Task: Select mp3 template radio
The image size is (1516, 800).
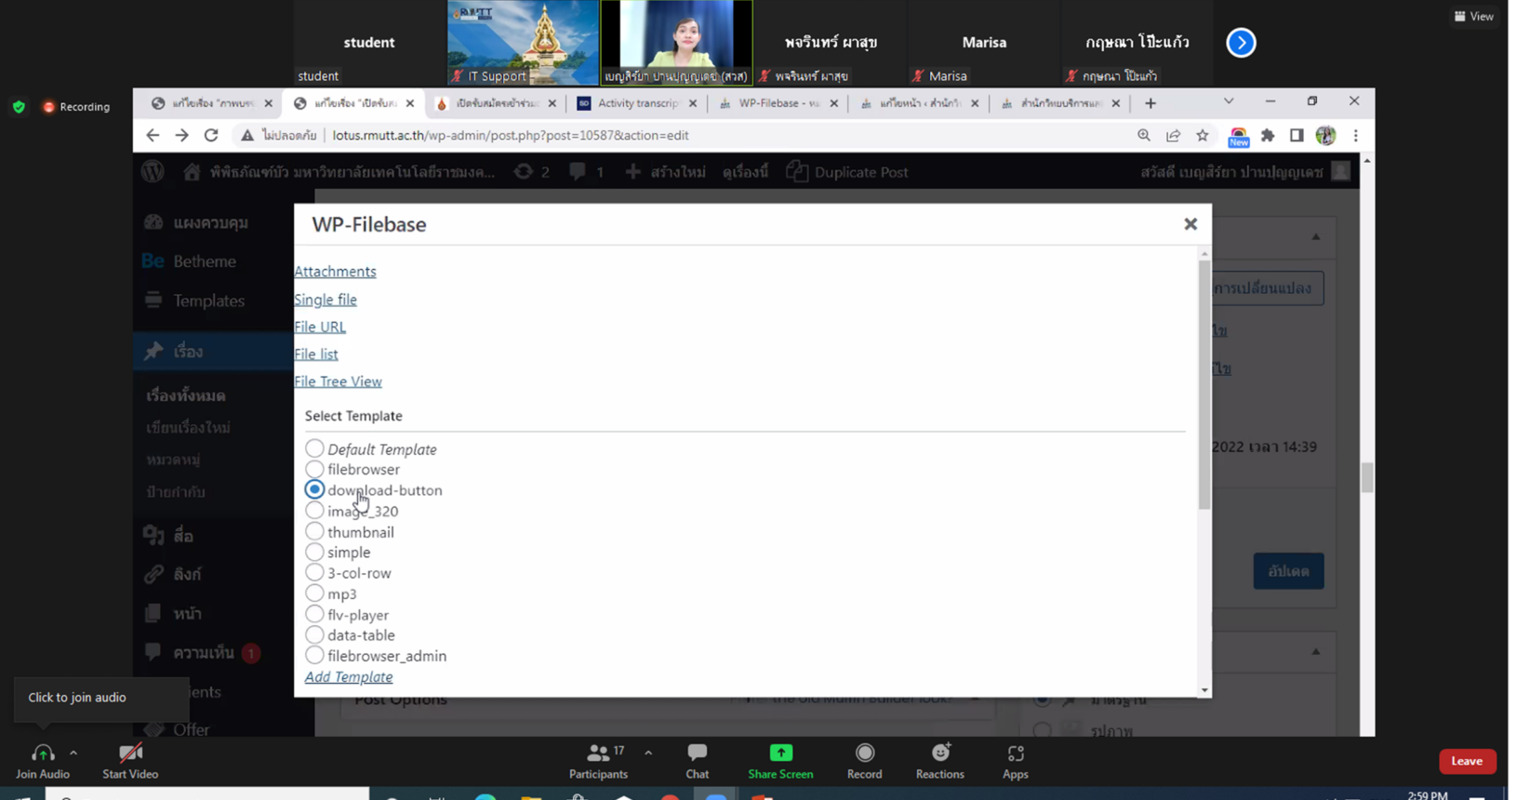Action: 314,593
